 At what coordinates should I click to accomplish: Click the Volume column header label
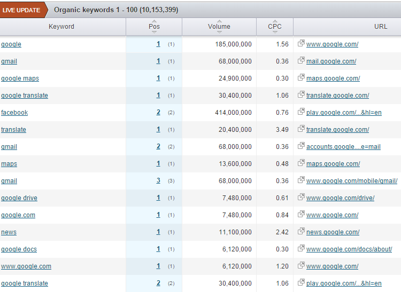219,27
